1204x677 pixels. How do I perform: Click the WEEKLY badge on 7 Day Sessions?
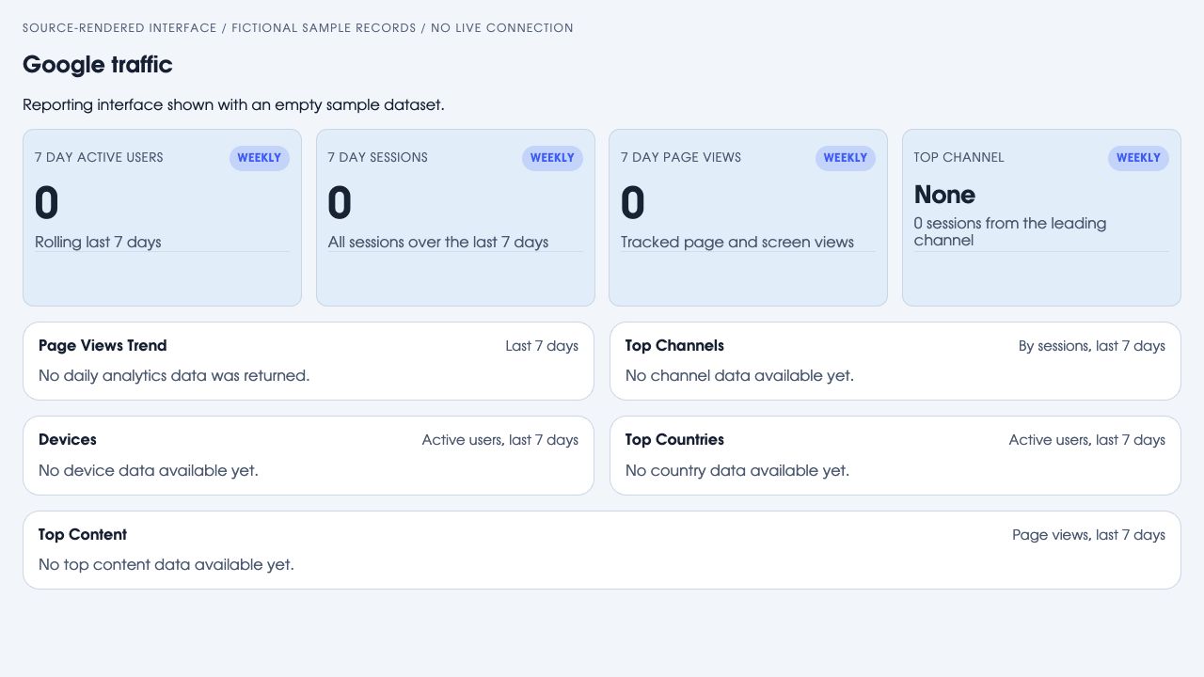pos(552,158)
